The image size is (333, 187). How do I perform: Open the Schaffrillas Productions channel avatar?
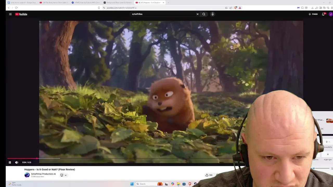tap(27, 175)
